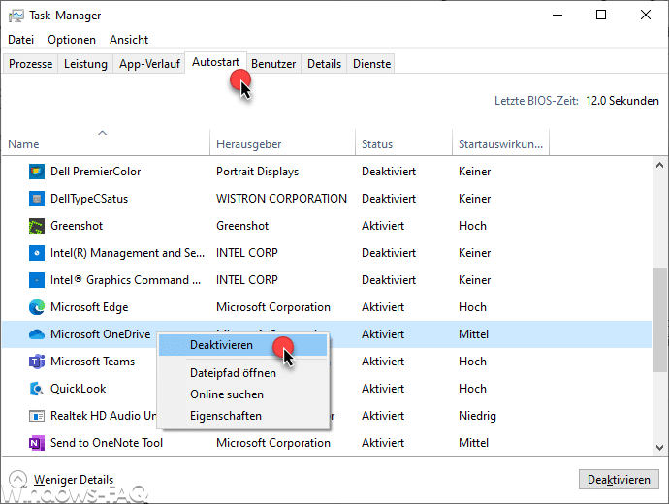The image size is (669, 504).
Task: Click the Microsoft Teams icon
Action: tap(37, 362)
